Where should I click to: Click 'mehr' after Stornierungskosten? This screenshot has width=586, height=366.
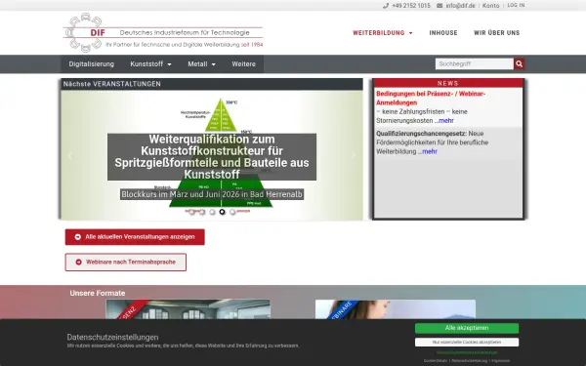446,121
